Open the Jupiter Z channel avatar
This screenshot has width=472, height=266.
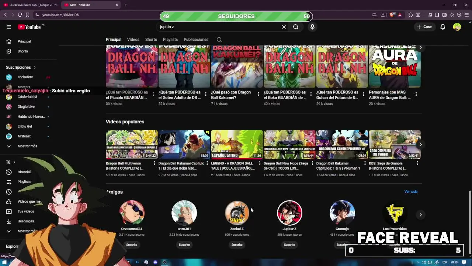coord(289,213)
